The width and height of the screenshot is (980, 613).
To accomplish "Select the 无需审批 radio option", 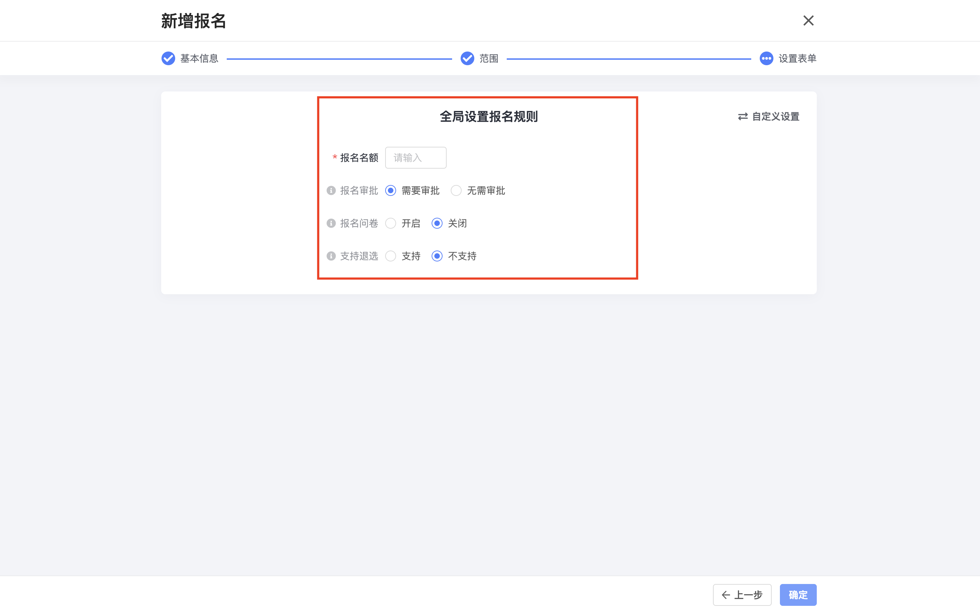I will tap(456, 190).
